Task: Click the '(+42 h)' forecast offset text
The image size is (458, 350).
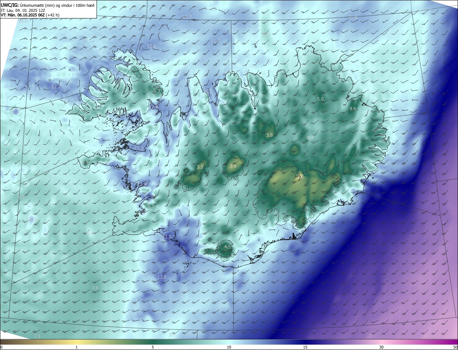Action: pyautogui.click(x=53, y=15)
